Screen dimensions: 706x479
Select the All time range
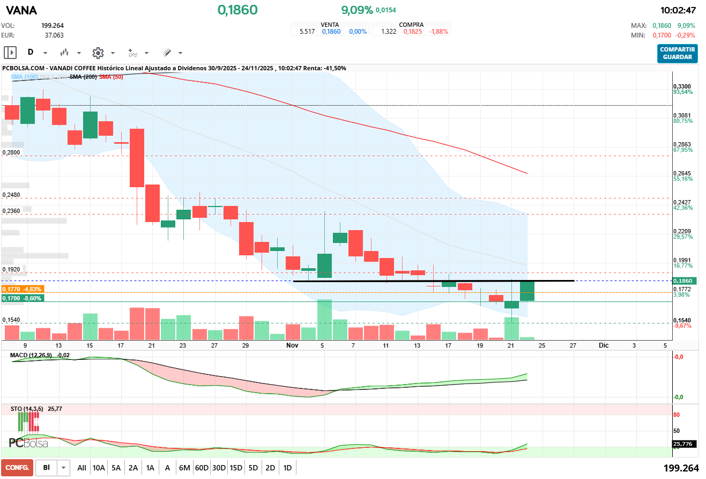pyautogui.click(x=82, y=468)
